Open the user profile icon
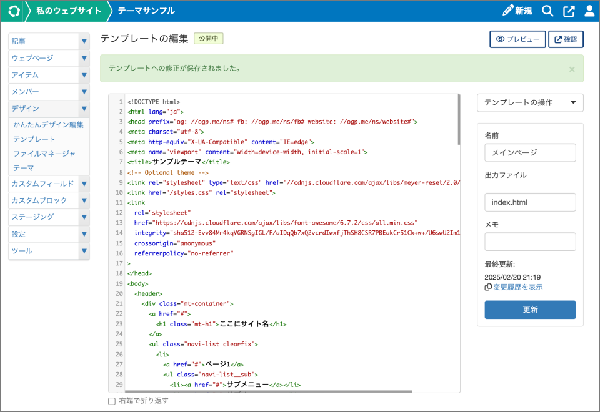This screenshot has width=600, height=412. click(x=589, y=11)
